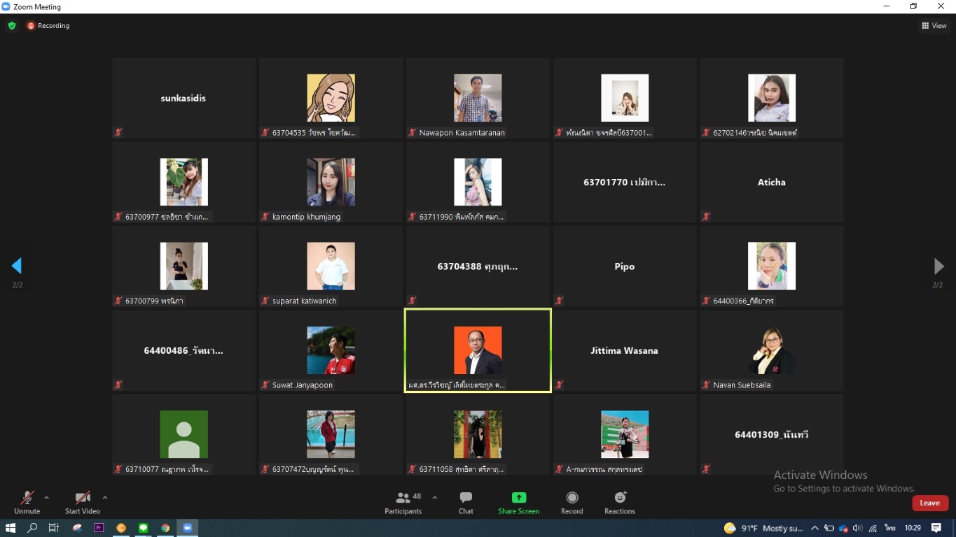Click muted mic icon beside Suwat Janyapoon
The image size is (956, 537).
[x=265, y=385]
